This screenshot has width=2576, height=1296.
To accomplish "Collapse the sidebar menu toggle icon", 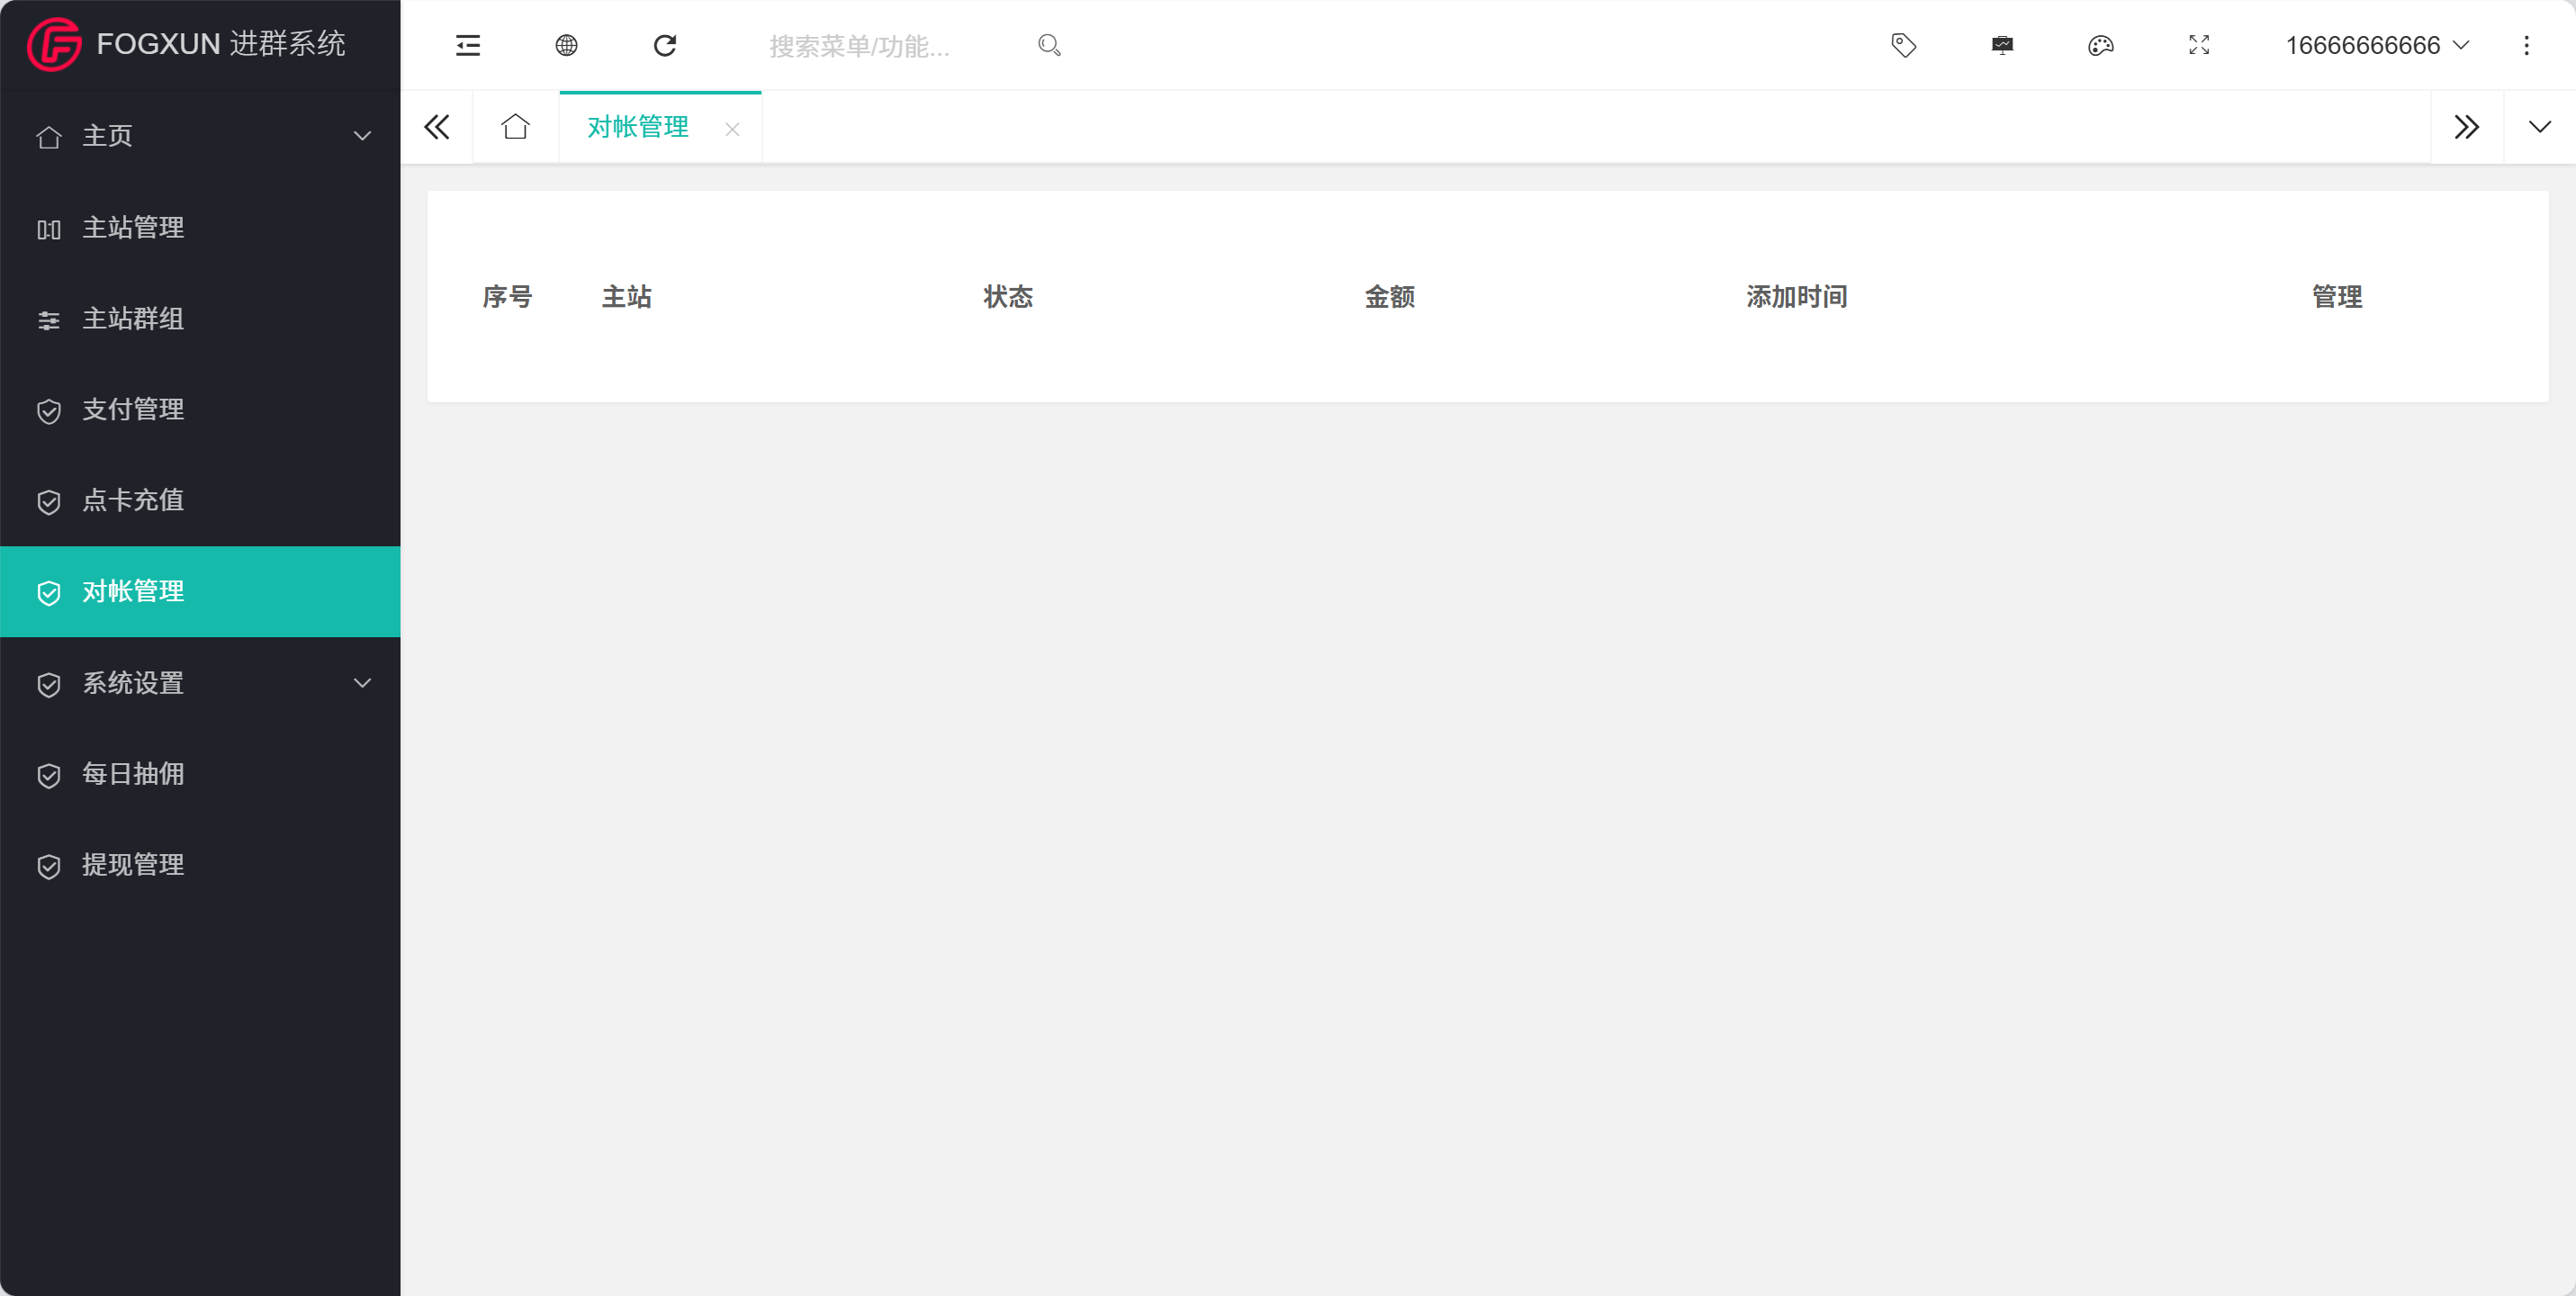I will click(468, 45).
